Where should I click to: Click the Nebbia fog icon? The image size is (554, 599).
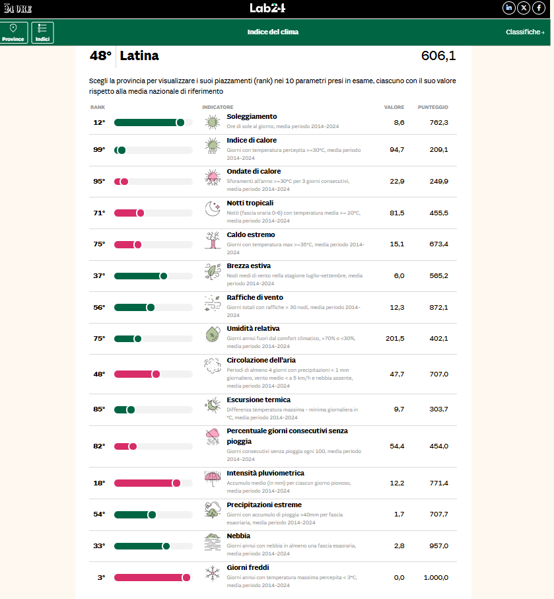[212, 542]
